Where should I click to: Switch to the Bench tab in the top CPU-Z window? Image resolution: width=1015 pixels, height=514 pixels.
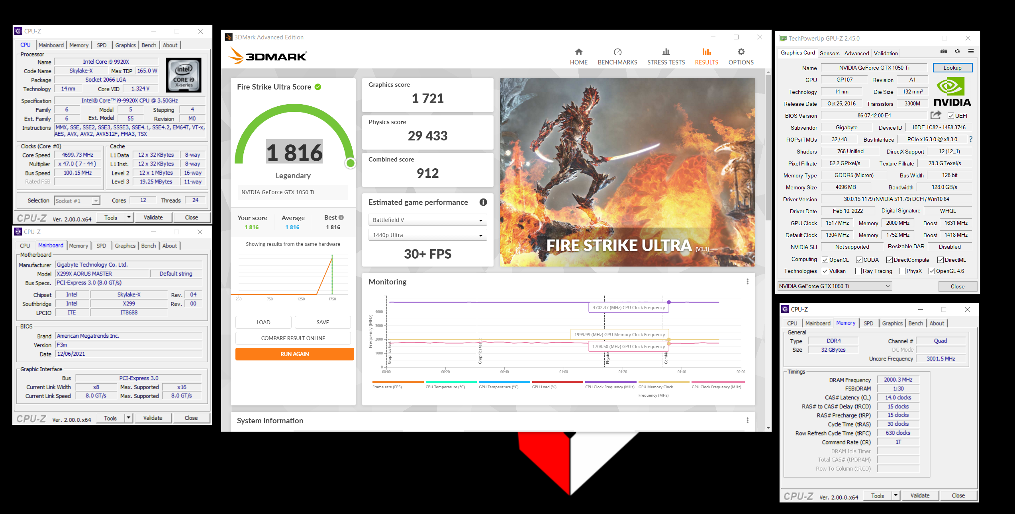149,45
